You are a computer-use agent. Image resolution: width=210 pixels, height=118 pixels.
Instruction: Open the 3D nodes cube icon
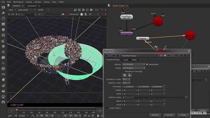(x=3, y=58)
